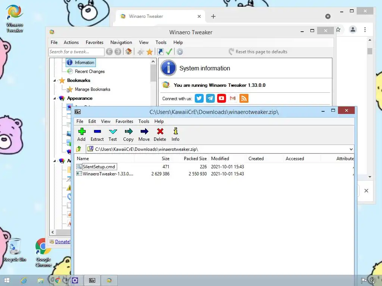Click the create shortcut icon in Winaero toolbar
The image size is (382, 286).
pyautogui.click(x=160, y=51)
